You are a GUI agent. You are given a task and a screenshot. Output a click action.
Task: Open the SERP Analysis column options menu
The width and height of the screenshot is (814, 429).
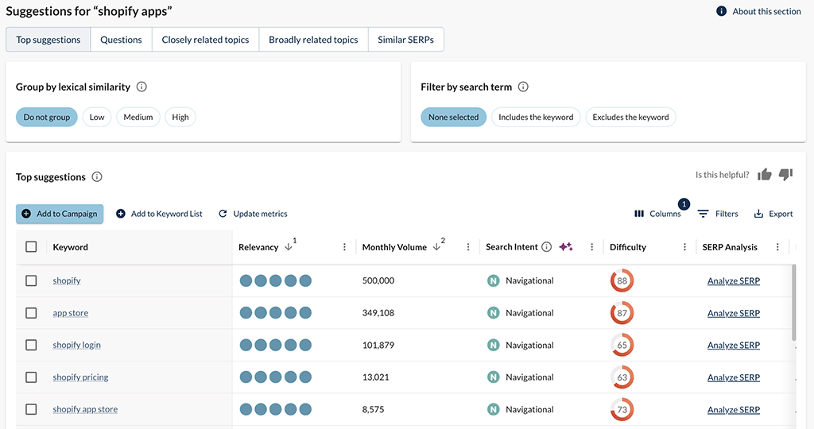click(777, 247)
